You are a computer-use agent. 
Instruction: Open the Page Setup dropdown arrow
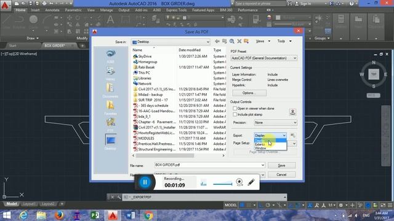[294, 144]
